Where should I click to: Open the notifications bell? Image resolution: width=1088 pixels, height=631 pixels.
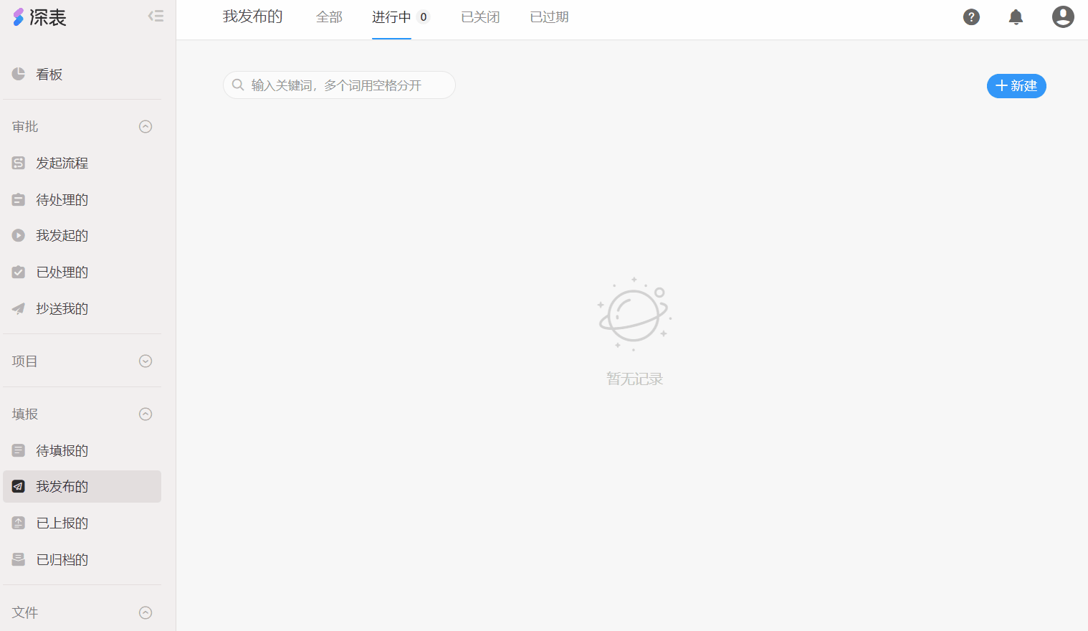click(1016, 17)
